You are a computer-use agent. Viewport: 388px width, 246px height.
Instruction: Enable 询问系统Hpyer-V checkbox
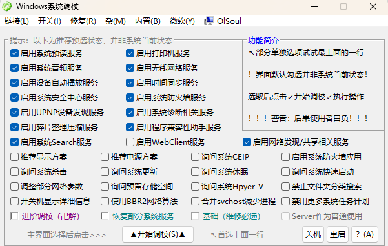(x=195, y=187)
